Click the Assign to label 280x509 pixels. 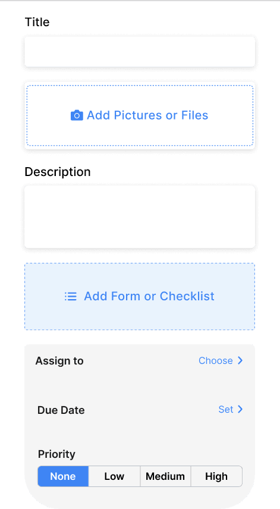point(59,361)
